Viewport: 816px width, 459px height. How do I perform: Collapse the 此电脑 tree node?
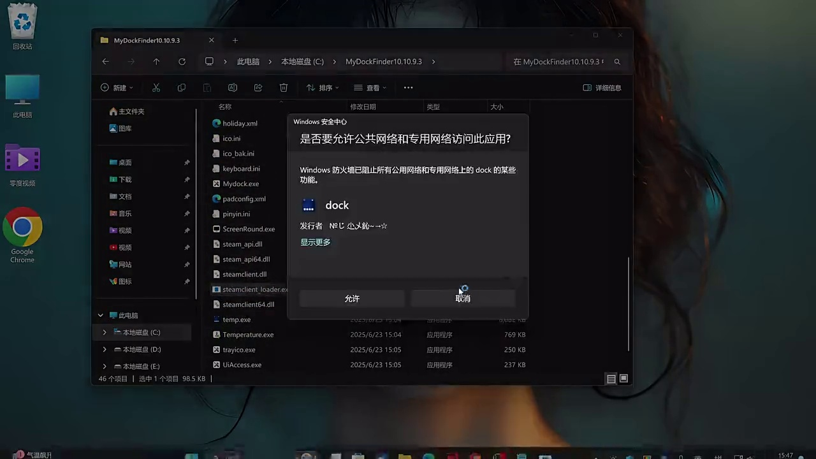(101, 316)
